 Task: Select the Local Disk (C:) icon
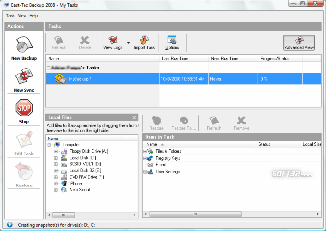coord(64,158)
